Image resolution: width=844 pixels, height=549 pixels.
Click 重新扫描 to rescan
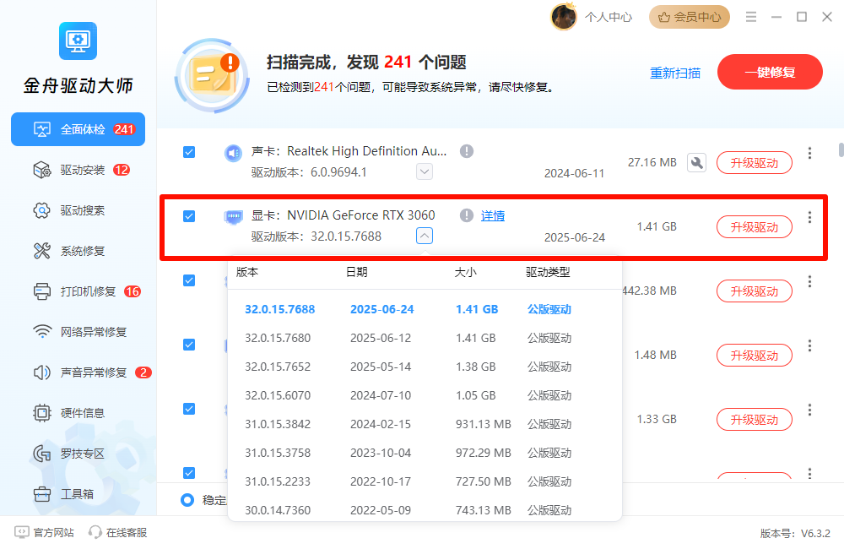coord(675,73)
